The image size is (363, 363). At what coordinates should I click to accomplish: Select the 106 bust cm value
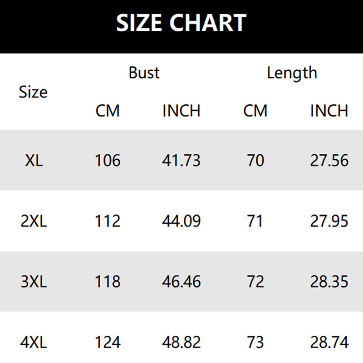point(108,160)
